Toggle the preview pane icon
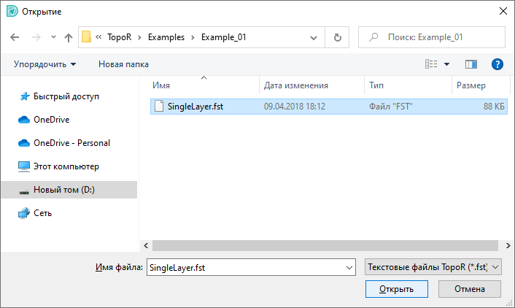Viewport: 515px width, 308px height. [x=471, y=64]
